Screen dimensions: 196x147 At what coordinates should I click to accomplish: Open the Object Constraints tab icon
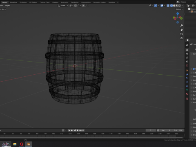[x=187, y=86]
